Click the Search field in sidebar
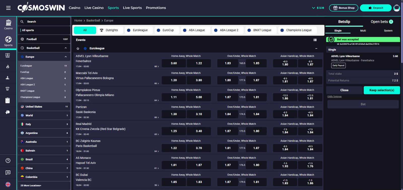The image size is (403, 190). (44, 22)
